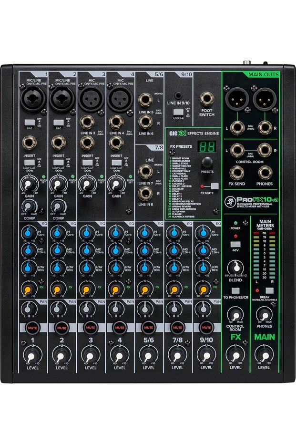This screenshot has width=296, height=444.
Task: Click the 'PING-PONG DELAY' preset label
Action: tap(183, 201)
